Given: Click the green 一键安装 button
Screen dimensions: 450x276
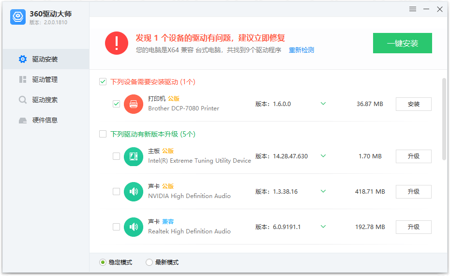Looking at the screenshot, I should coord(402,43).
